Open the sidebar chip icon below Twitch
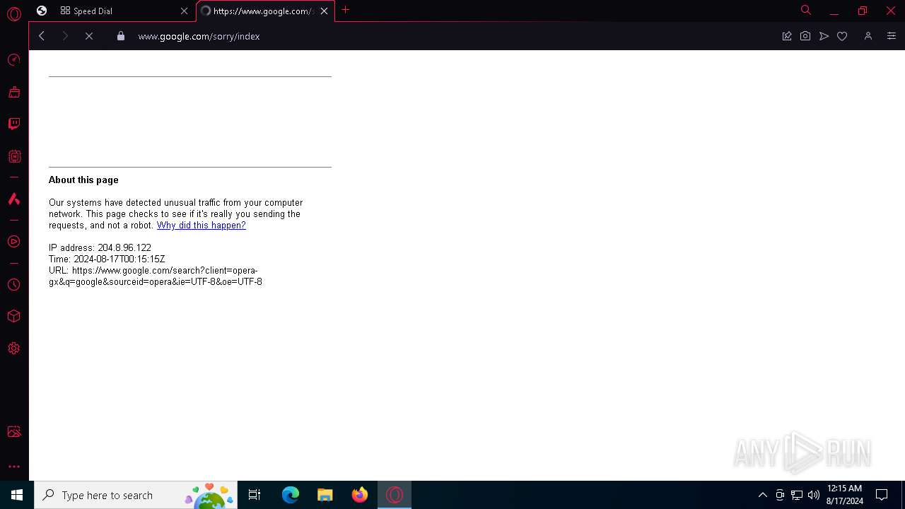The image size is (905, 509). [x=13, y=156]
